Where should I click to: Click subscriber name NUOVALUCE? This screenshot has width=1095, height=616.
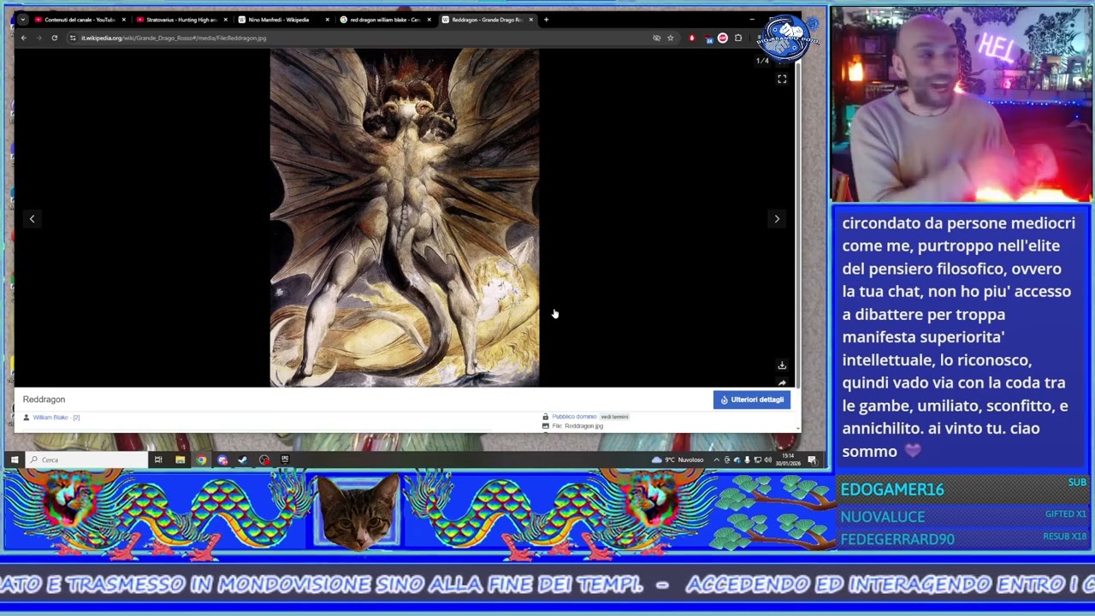883,517
